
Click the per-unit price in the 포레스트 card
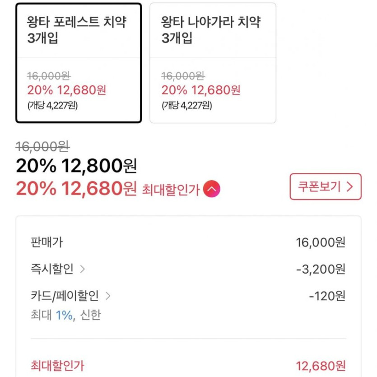pos(52,107)
